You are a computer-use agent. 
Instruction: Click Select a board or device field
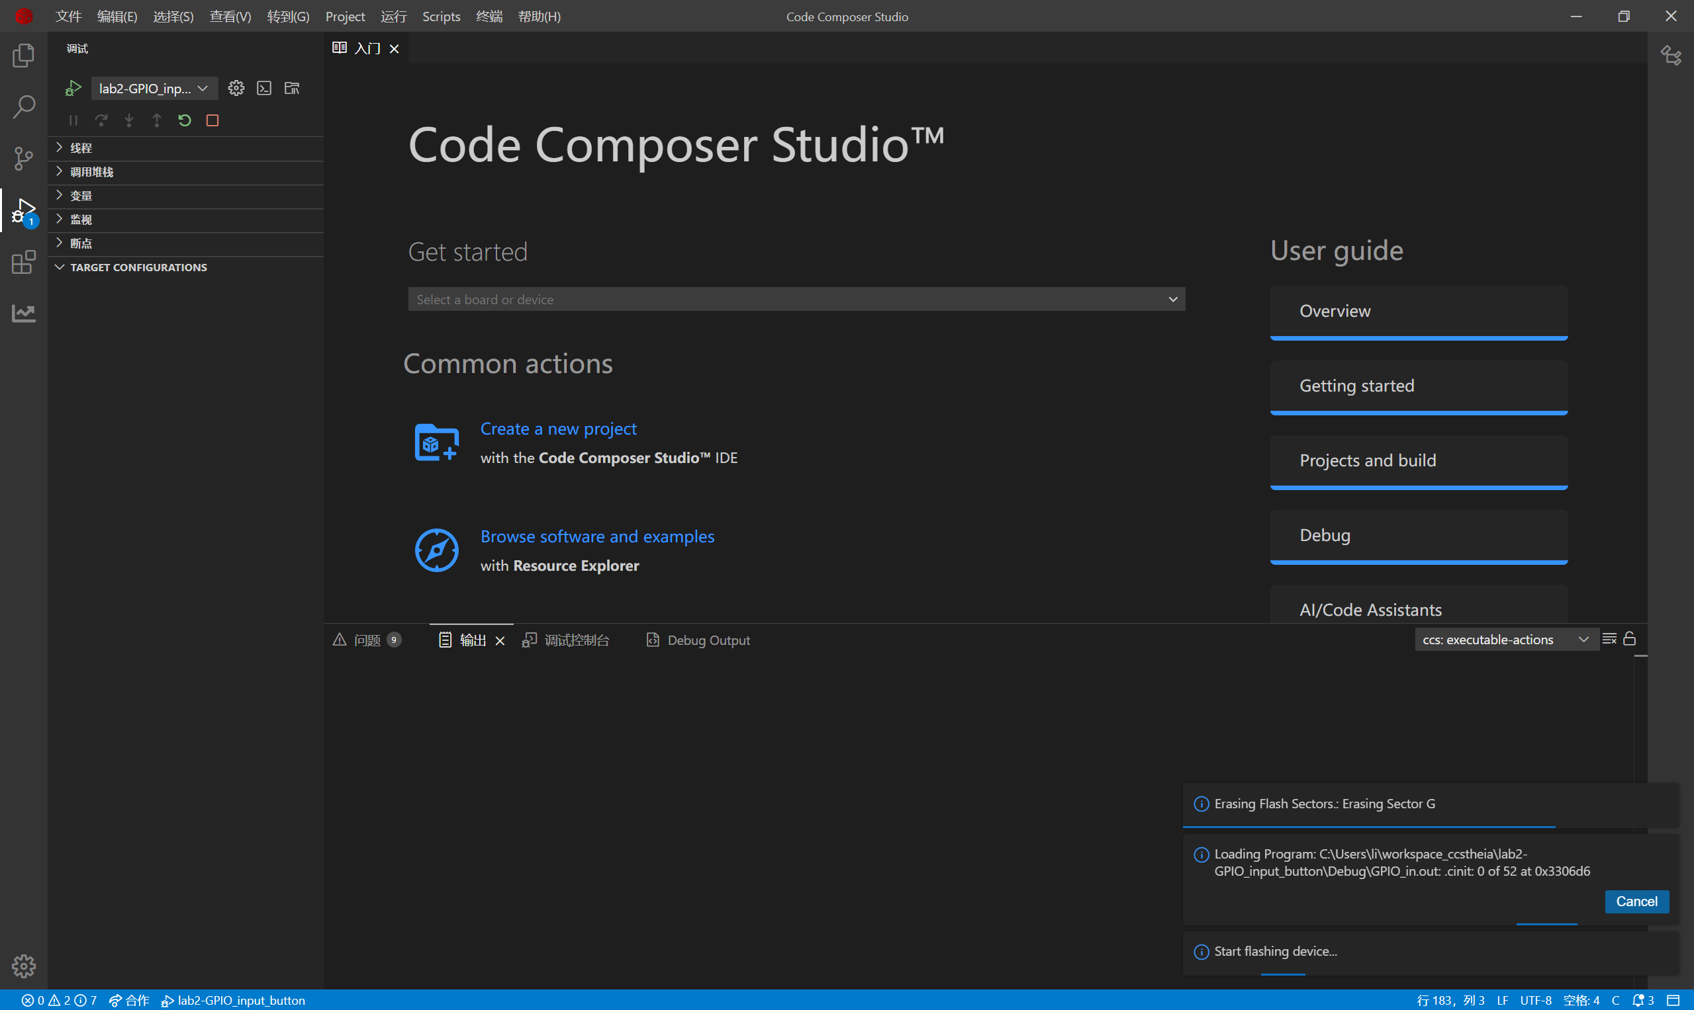[796, 300]
